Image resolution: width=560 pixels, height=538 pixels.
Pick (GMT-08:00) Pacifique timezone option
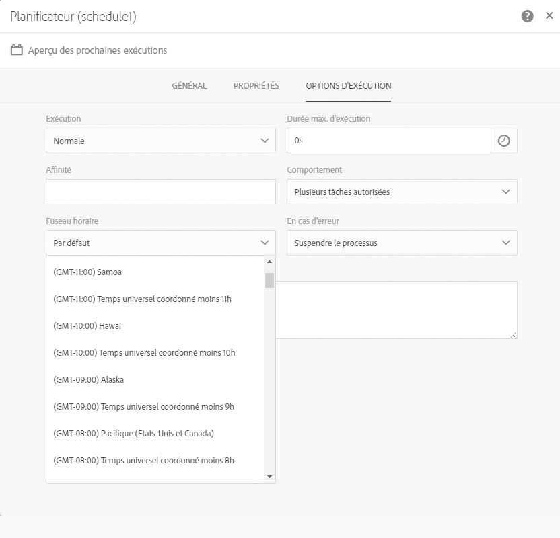point(133,434)
